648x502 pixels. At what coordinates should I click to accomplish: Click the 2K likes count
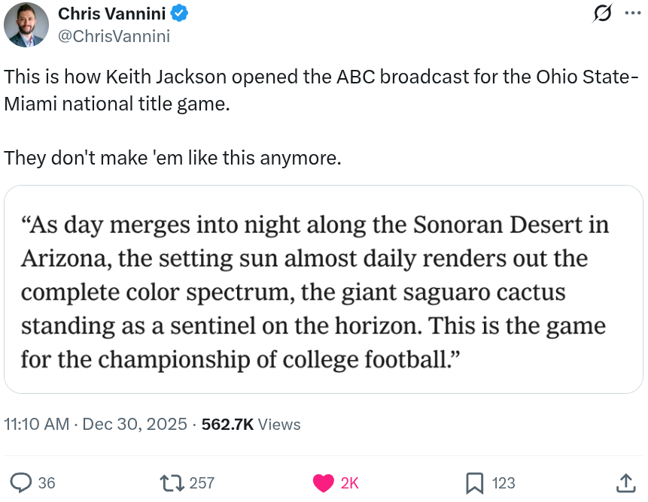point(350,482)
